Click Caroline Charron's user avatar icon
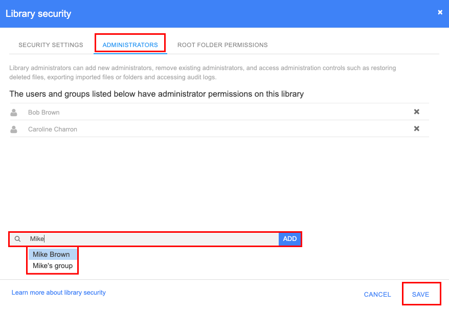 (13, 129)
